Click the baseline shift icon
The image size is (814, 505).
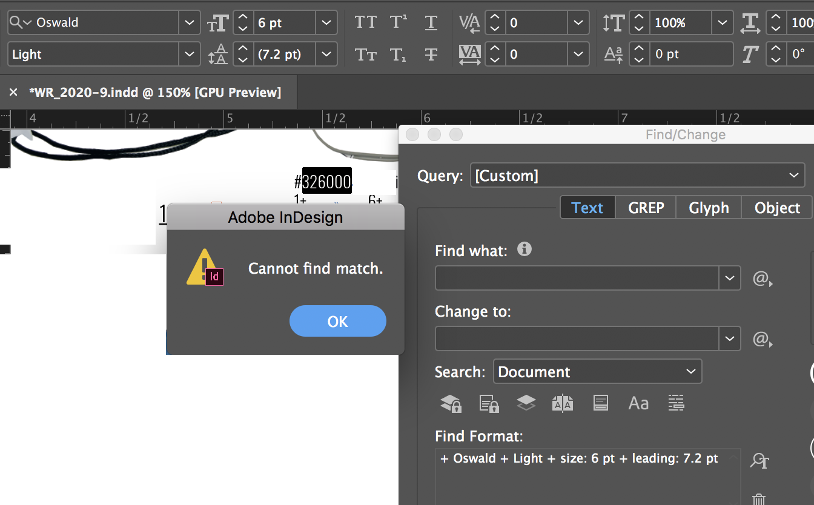[x=614, y=54]
